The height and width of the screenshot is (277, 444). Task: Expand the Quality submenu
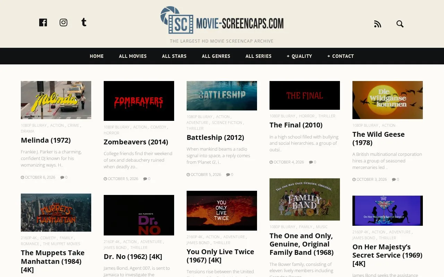pyautogui.click(x=299, y=56)
